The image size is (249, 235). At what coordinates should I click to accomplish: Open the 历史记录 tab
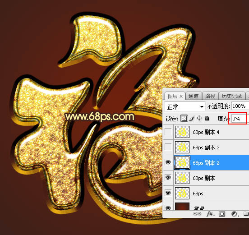[232, 96]
